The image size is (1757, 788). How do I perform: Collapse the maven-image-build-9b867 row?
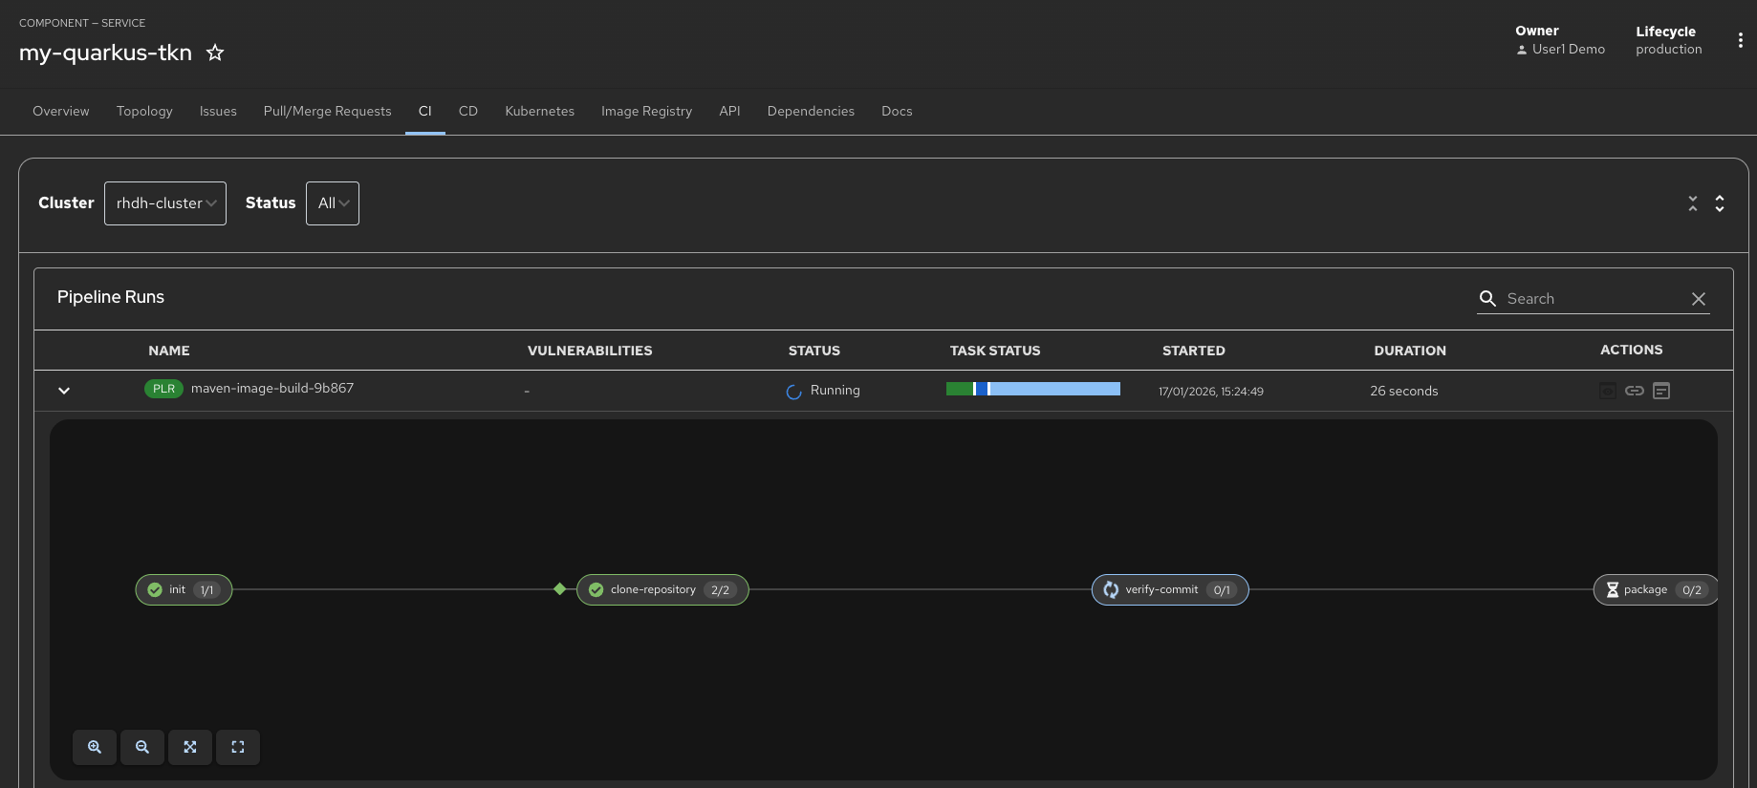coord(64,391)
